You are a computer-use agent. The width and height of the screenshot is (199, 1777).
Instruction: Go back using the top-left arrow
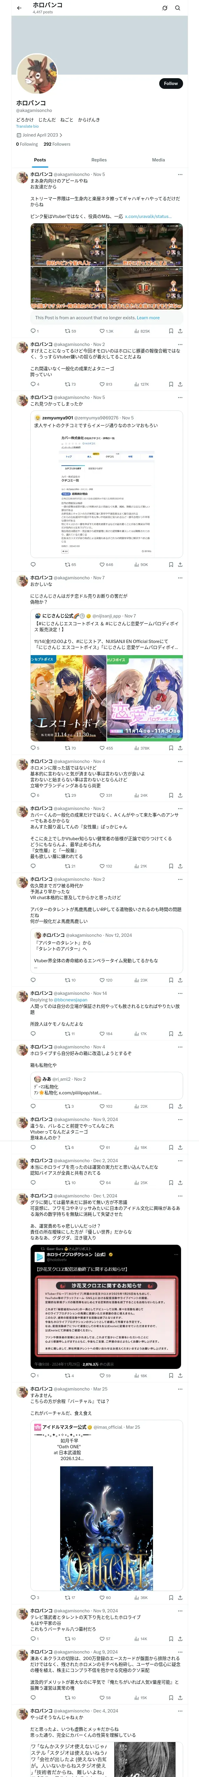coord(19,8)
